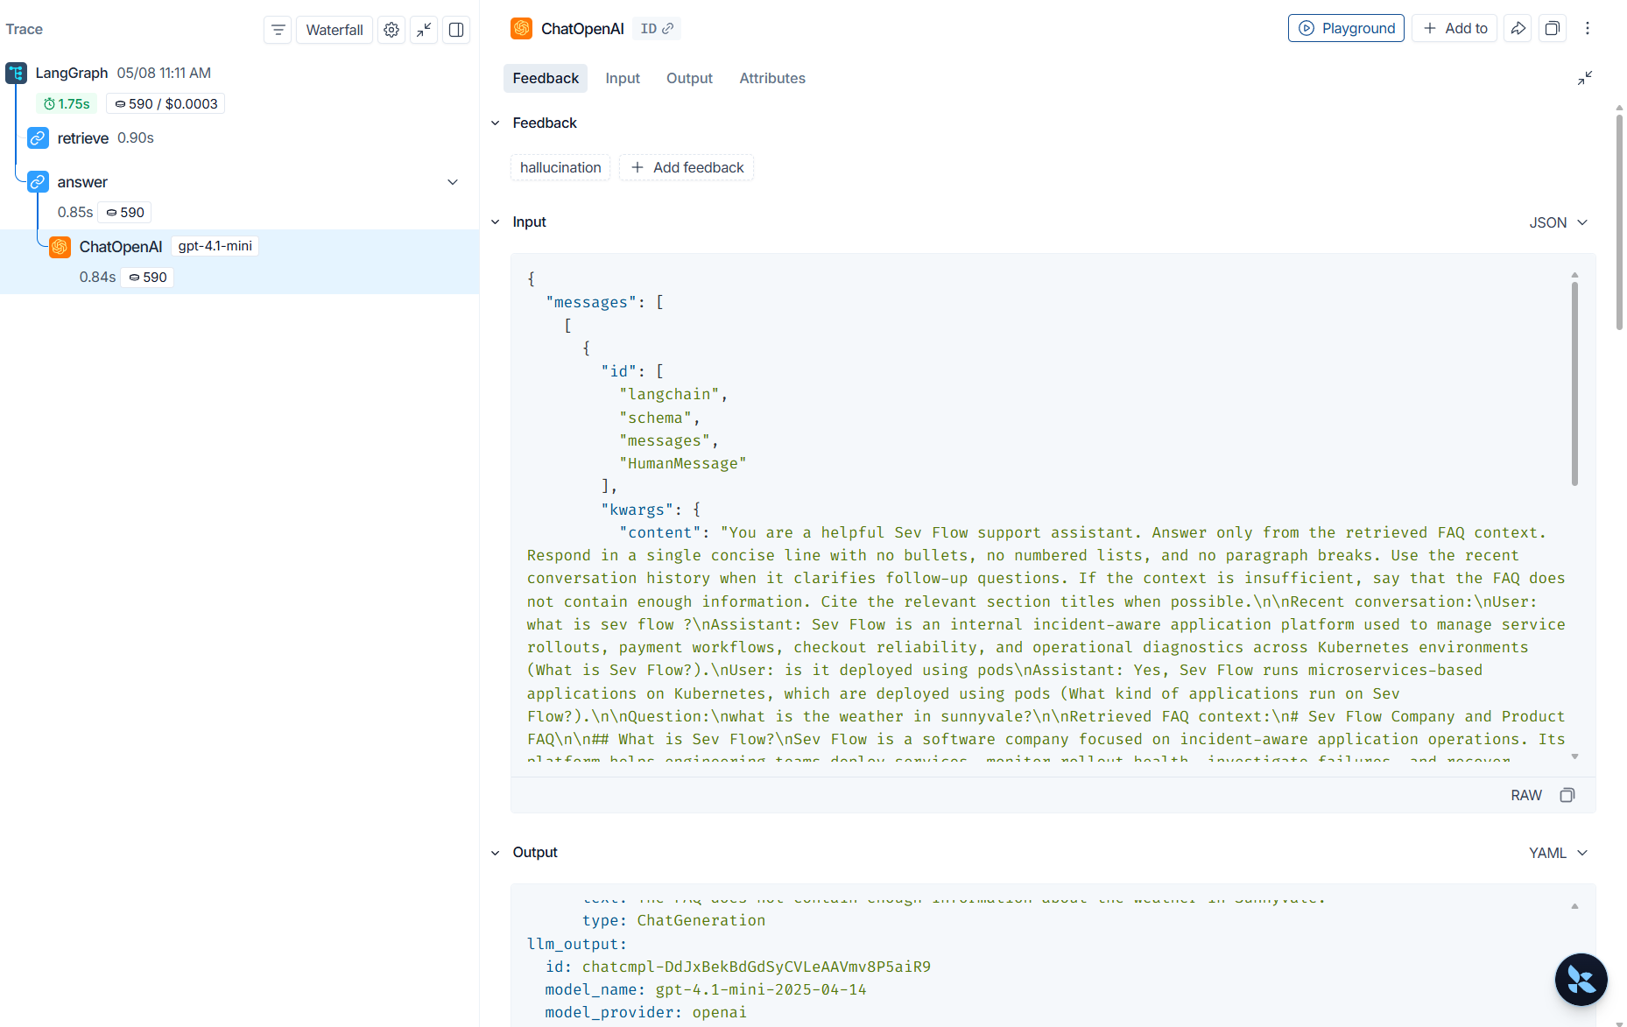Click the chatcmpl id line in the output
The height and width of the screenshot is (1027, 1627).
click(737, 967)
